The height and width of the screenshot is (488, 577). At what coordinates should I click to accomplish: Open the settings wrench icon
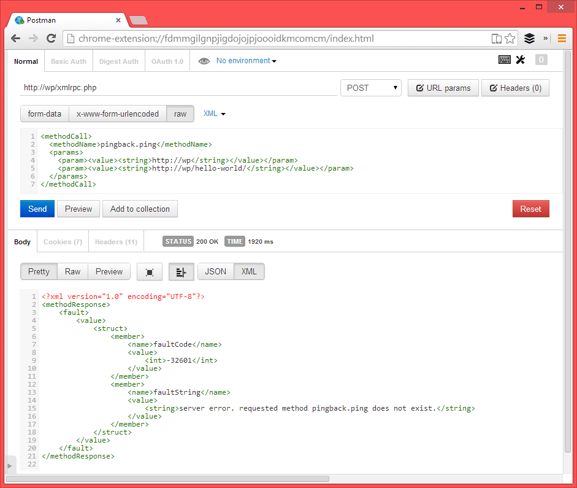pyautogui.click(x=521, y=60)
